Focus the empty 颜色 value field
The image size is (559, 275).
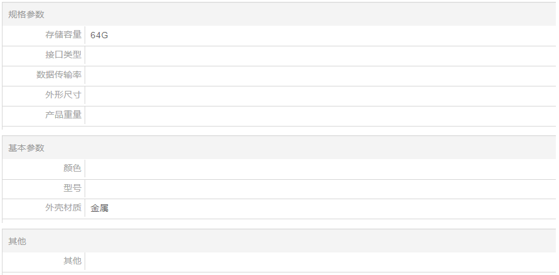320,168
